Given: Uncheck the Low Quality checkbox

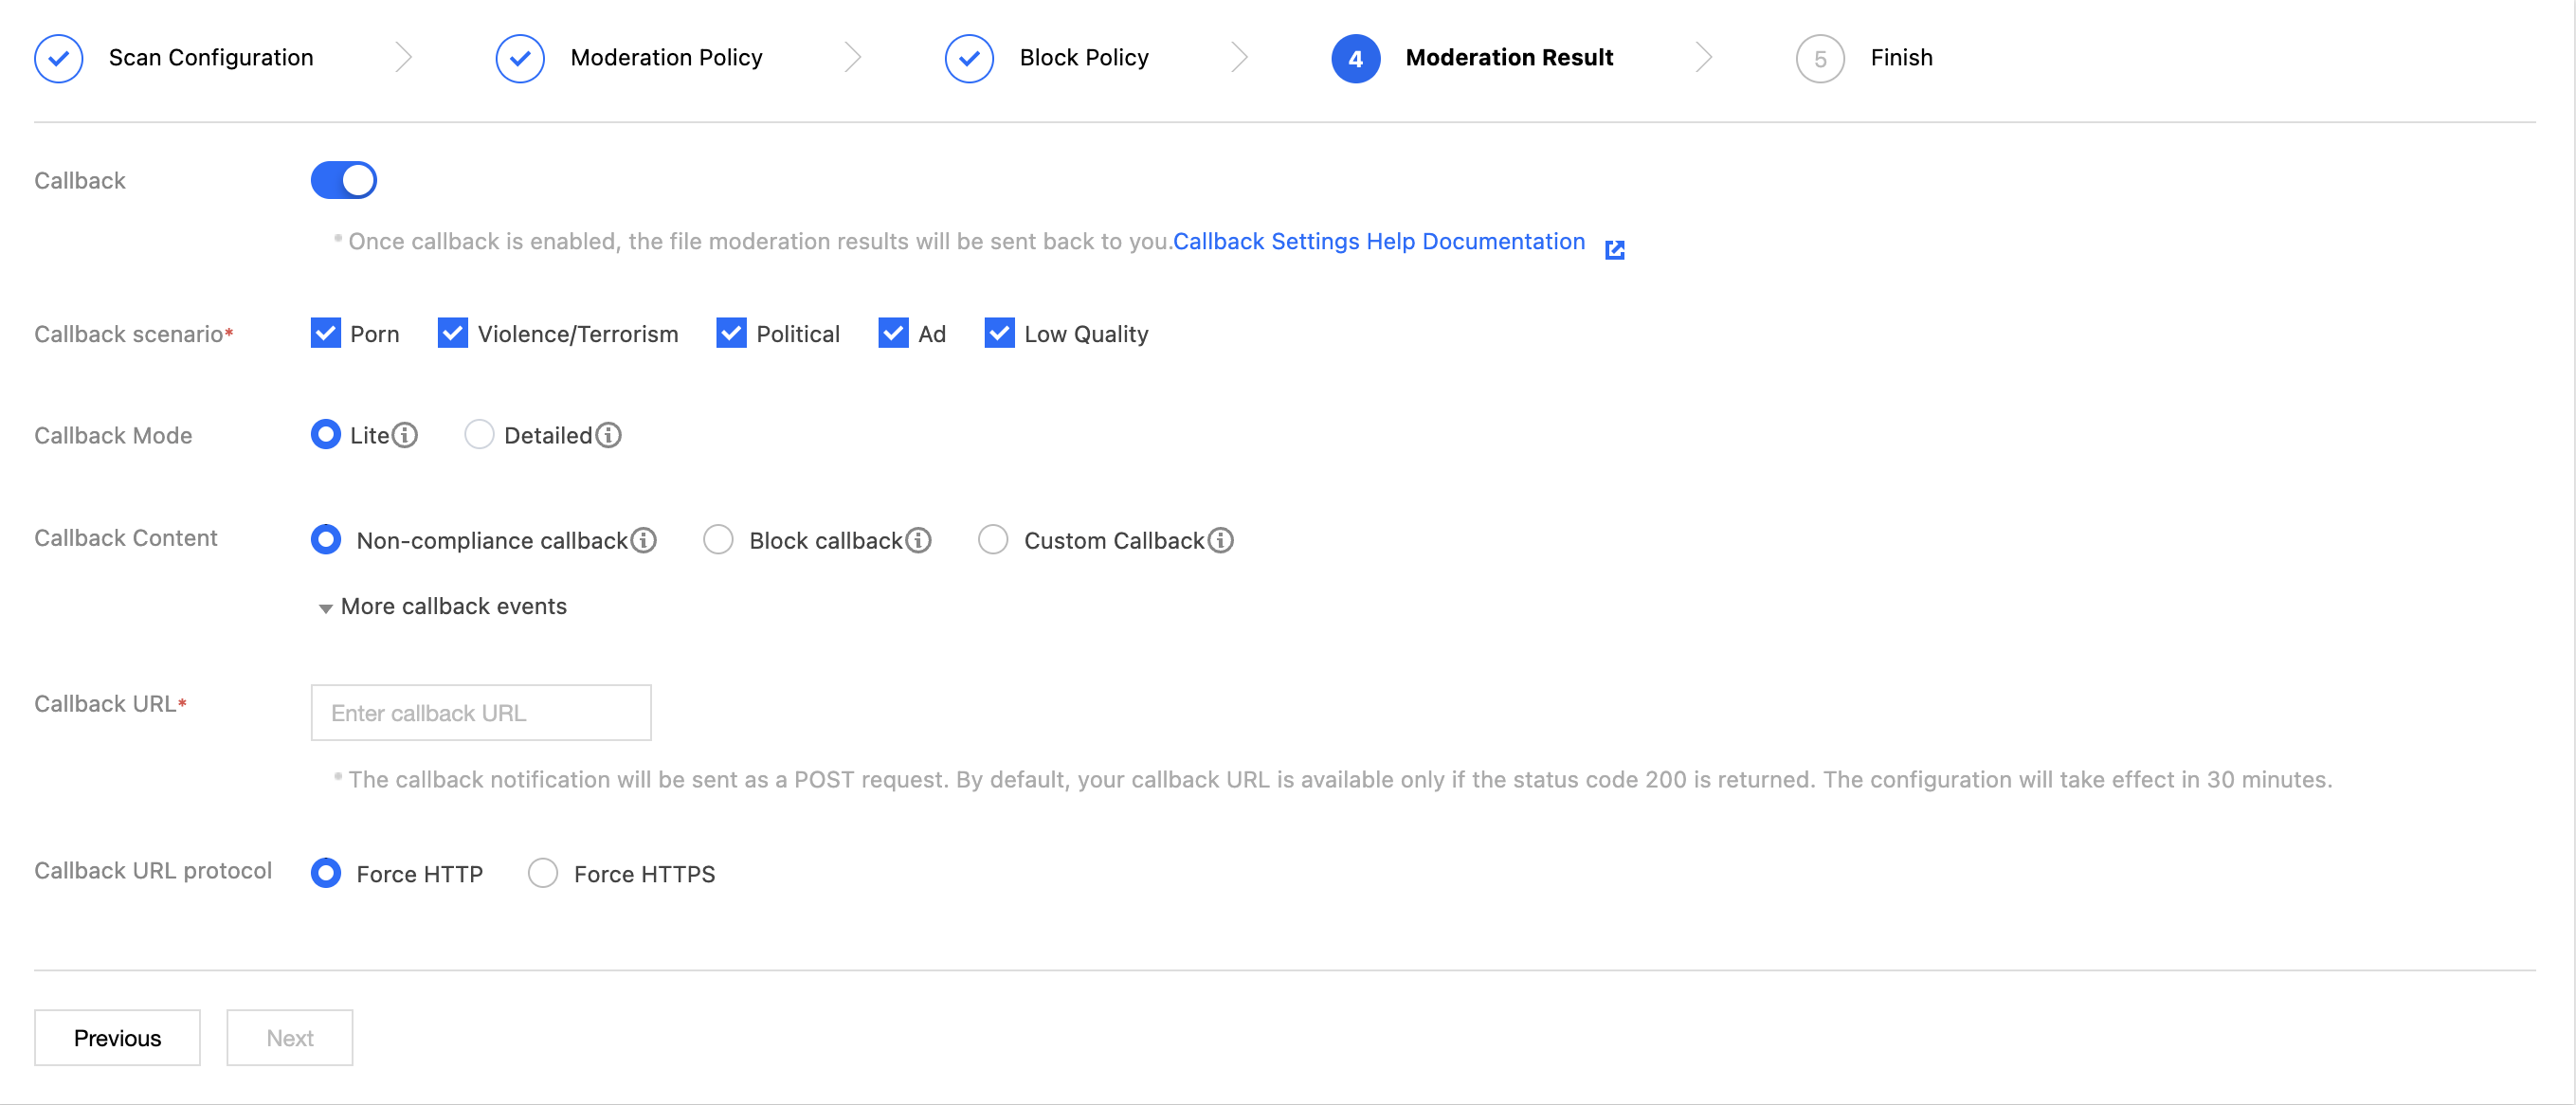Looking at the screenshot, I should pyautogui.click(x=999, y=333).
